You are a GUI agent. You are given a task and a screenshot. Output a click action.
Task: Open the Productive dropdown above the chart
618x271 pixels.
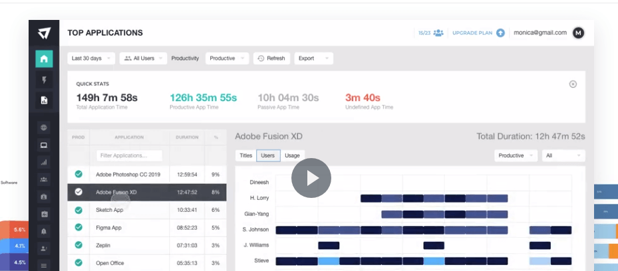coord(516,155)
